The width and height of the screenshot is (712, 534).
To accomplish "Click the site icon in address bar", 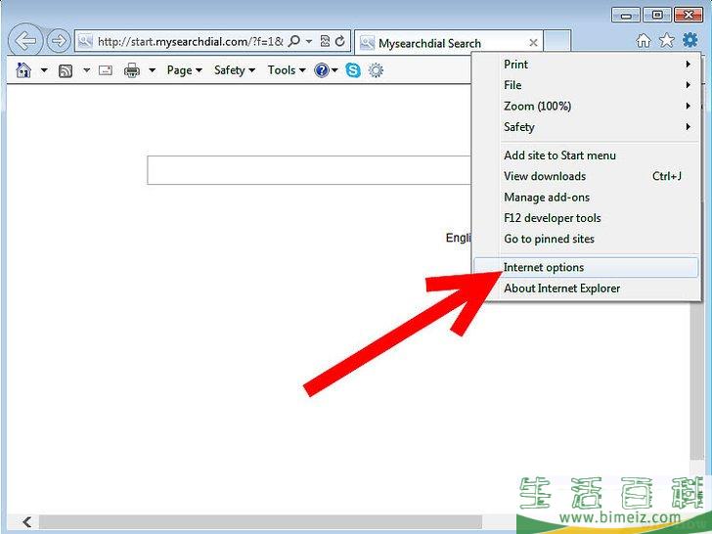I will (x=85, y=42).
